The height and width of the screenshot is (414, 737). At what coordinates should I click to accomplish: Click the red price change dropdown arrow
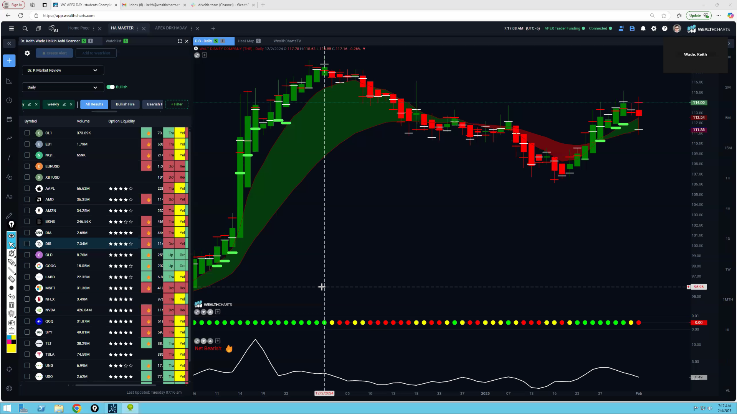pyautogui.click(x=364, y=49)
